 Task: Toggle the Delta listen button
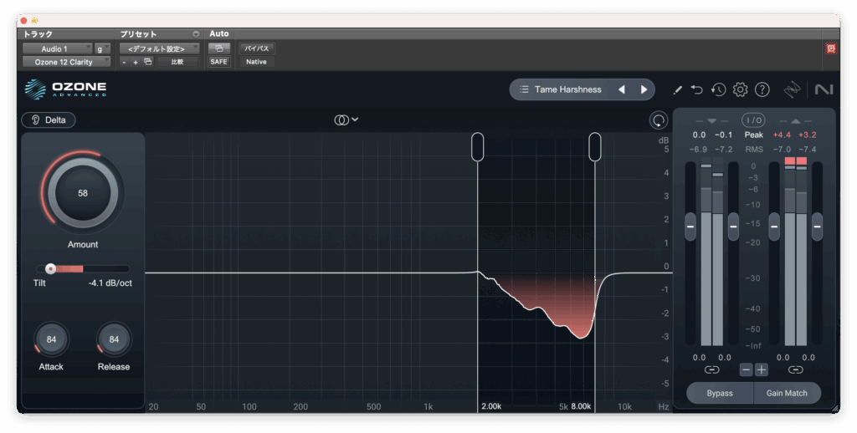point(49,120)
